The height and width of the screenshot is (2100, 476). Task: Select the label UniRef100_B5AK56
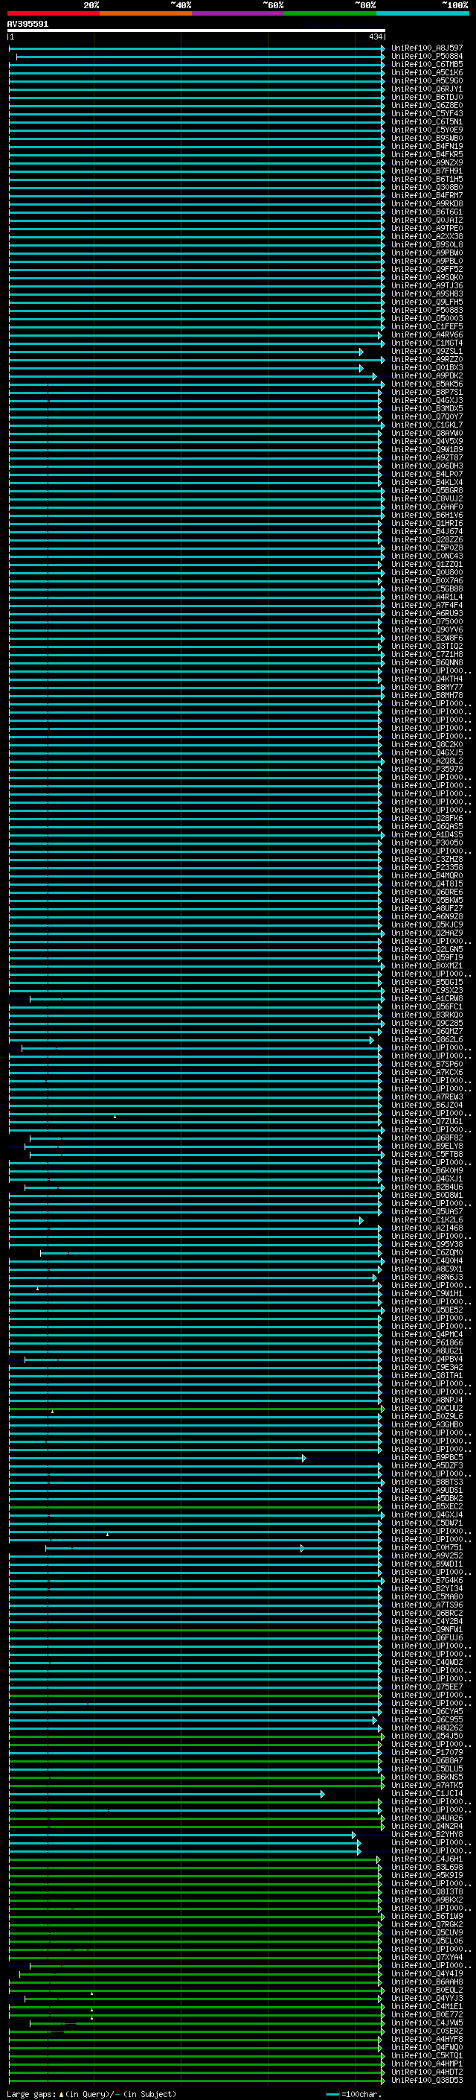pyautogui.click(x=426, y=384)
